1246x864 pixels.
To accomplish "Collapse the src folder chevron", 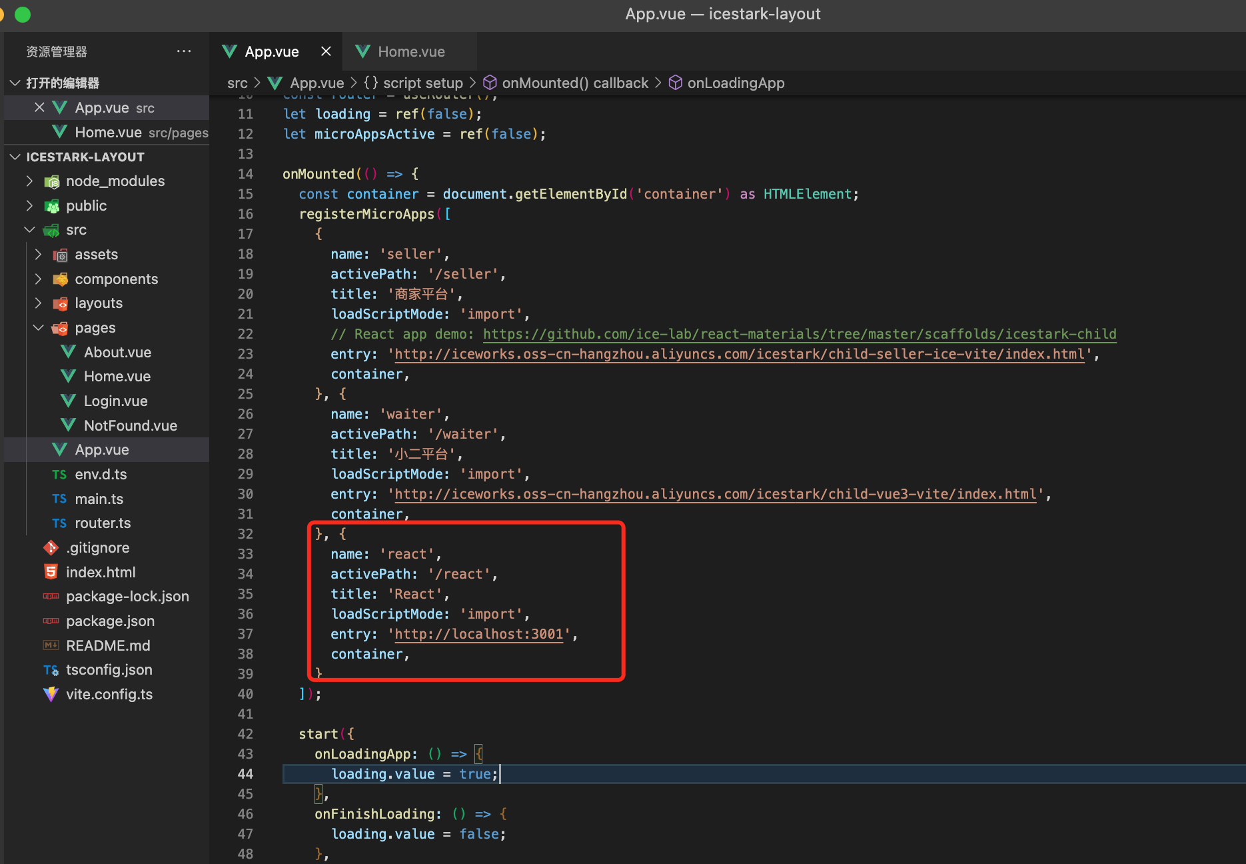I will pos(29,230).
